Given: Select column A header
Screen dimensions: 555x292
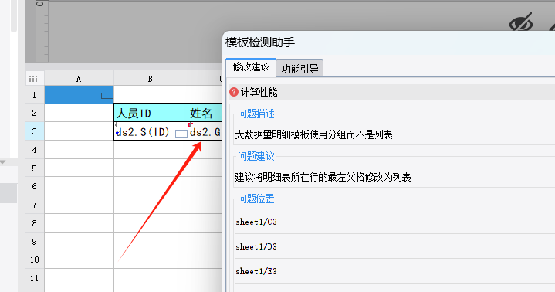Looking at the screenshot, I should pos(79,79).
